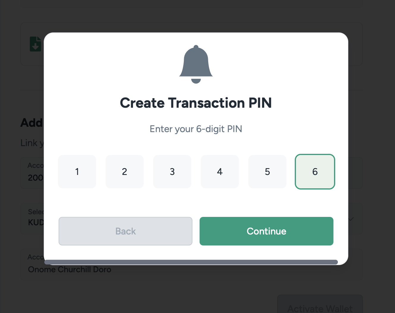Focus the third PIN box showing 3
This screenshot has width=395, height=313.
point(172,172)
